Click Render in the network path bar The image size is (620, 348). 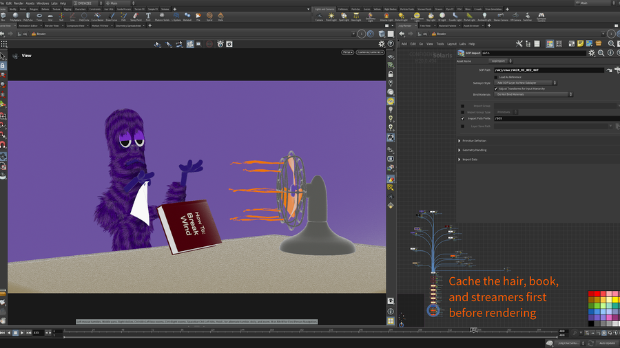pyautogui.click(x=439, y=34)
